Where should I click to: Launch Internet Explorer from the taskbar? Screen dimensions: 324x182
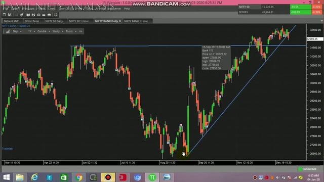click(x=34, y=177)
